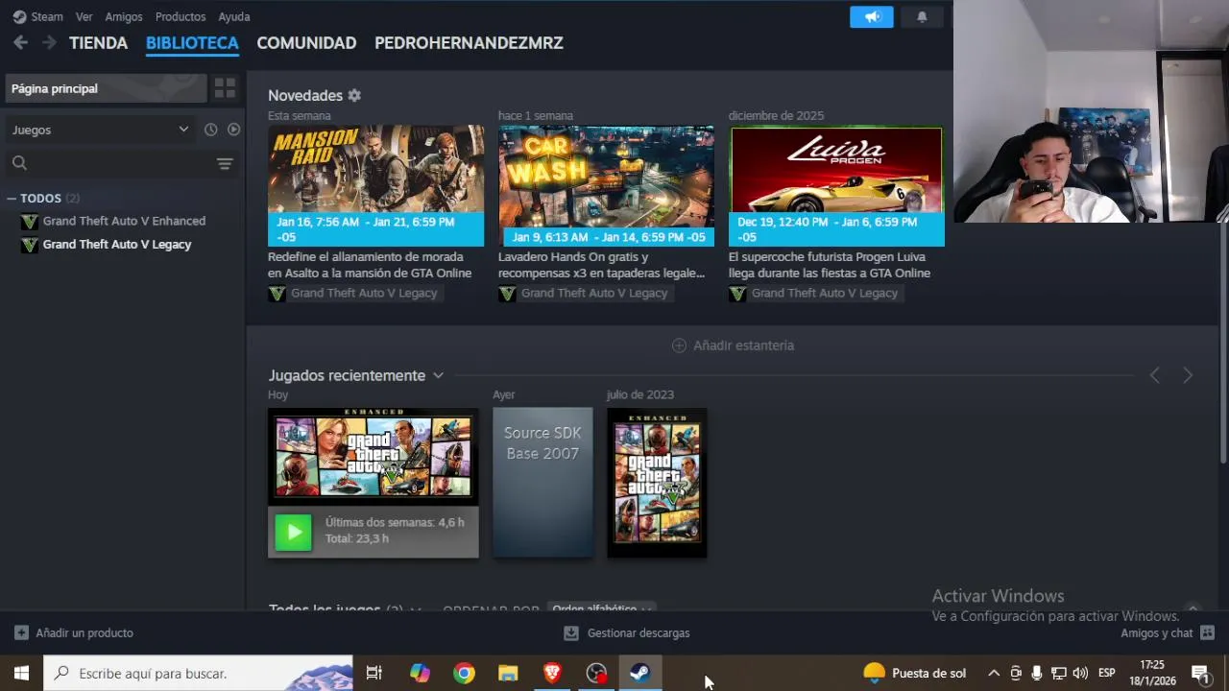Click the Lavadero Hands On news headline
This screenshot has width=1229, height=691.
pos(601,265)
